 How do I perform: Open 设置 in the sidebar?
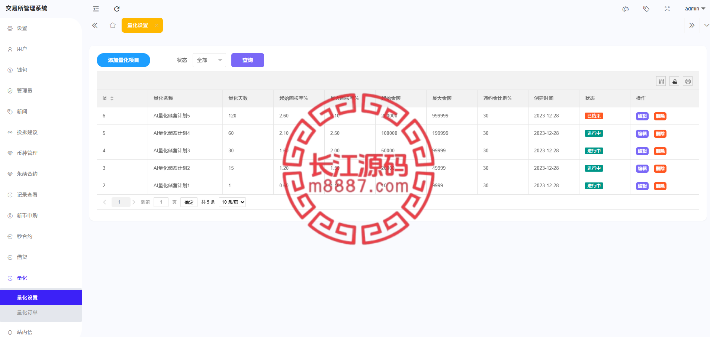tap(41, 28)
